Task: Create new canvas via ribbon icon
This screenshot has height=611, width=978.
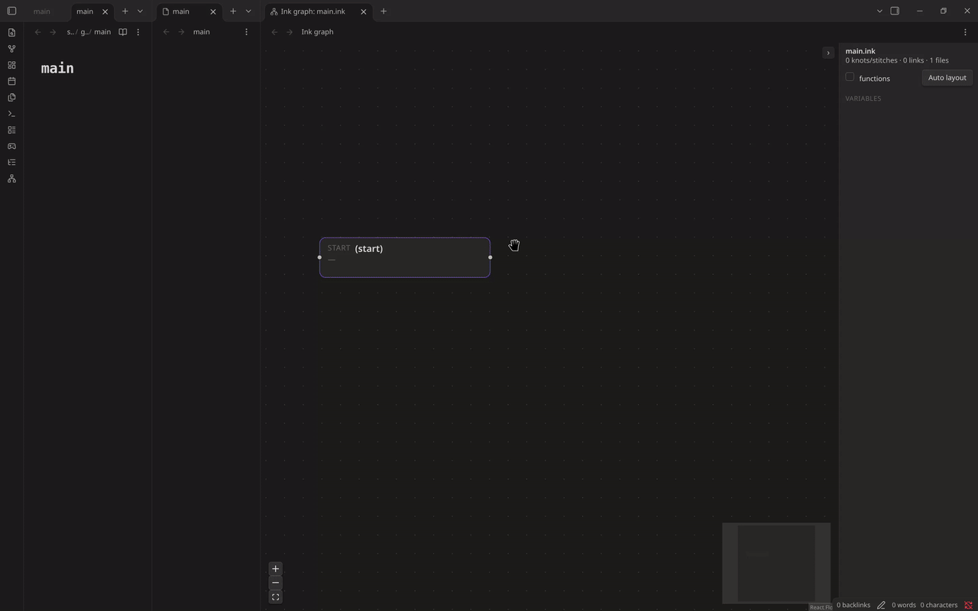Action: (11, 65)
